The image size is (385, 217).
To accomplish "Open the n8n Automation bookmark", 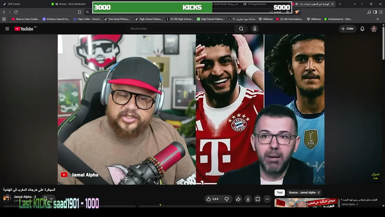I will click(x=289, y=19).
